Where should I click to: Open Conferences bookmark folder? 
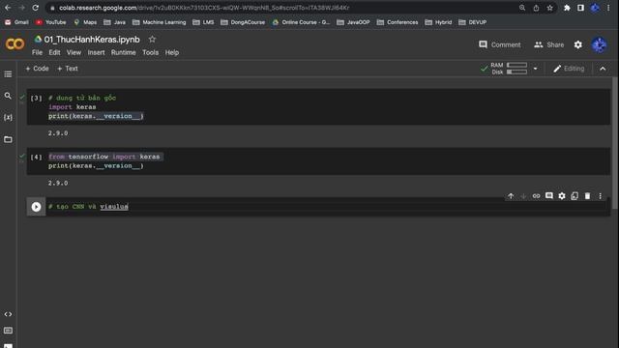click(x=398, y=22)
